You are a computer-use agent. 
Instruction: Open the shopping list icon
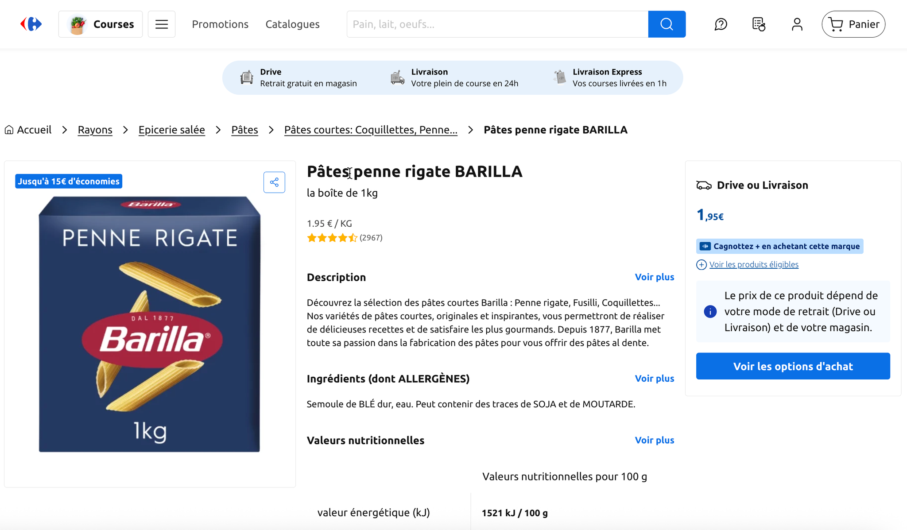coord(759,24)
